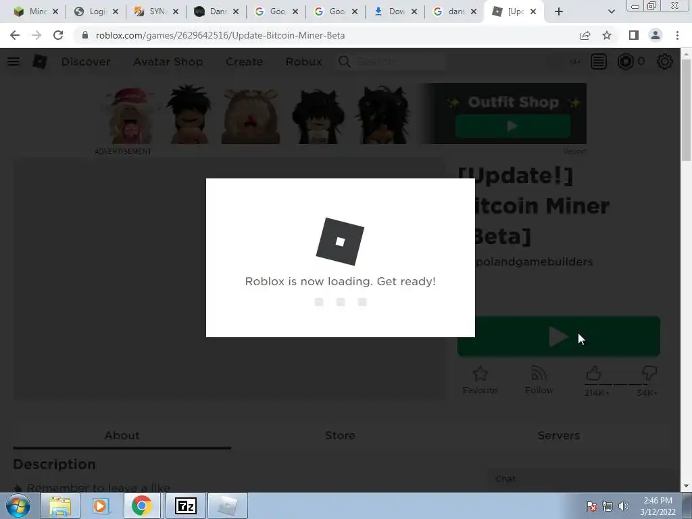The width and height of the screenshot is (692, 519).
Task: Open the Chrome three-dot menu
Action: point(677,35)
